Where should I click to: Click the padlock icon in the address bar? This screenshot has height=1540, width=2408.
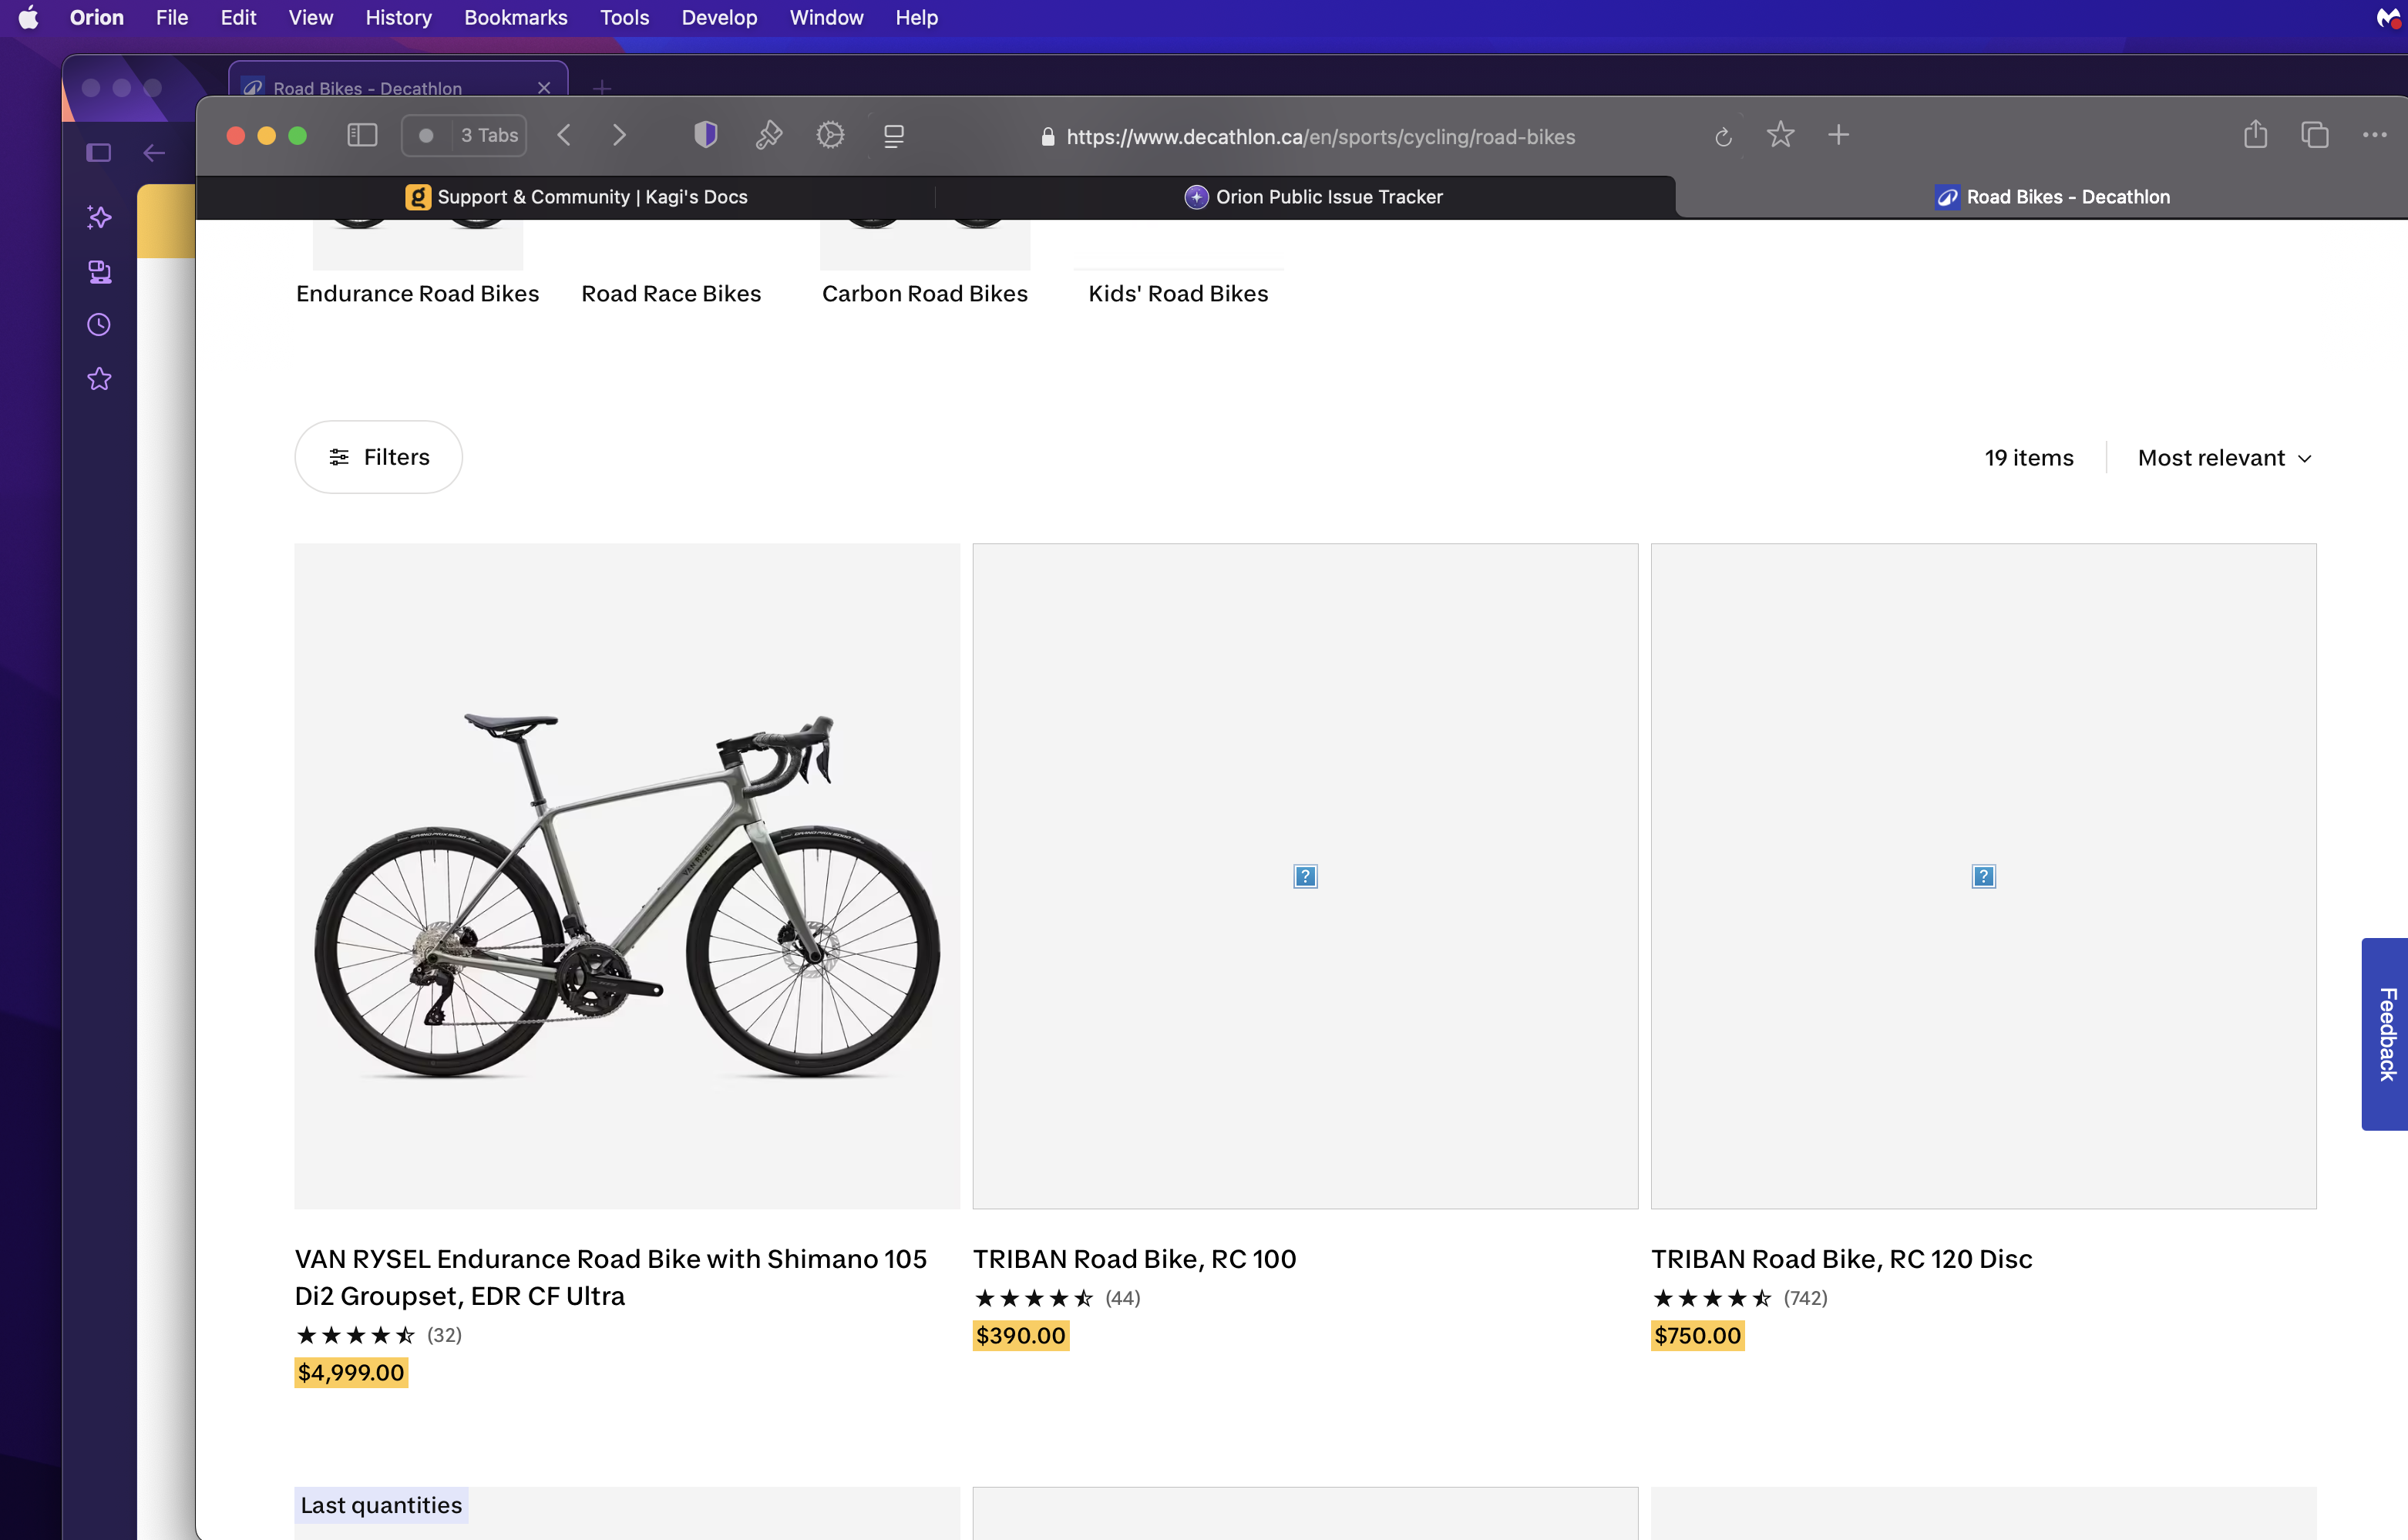pyautogui.click(x=1048, y=137)
